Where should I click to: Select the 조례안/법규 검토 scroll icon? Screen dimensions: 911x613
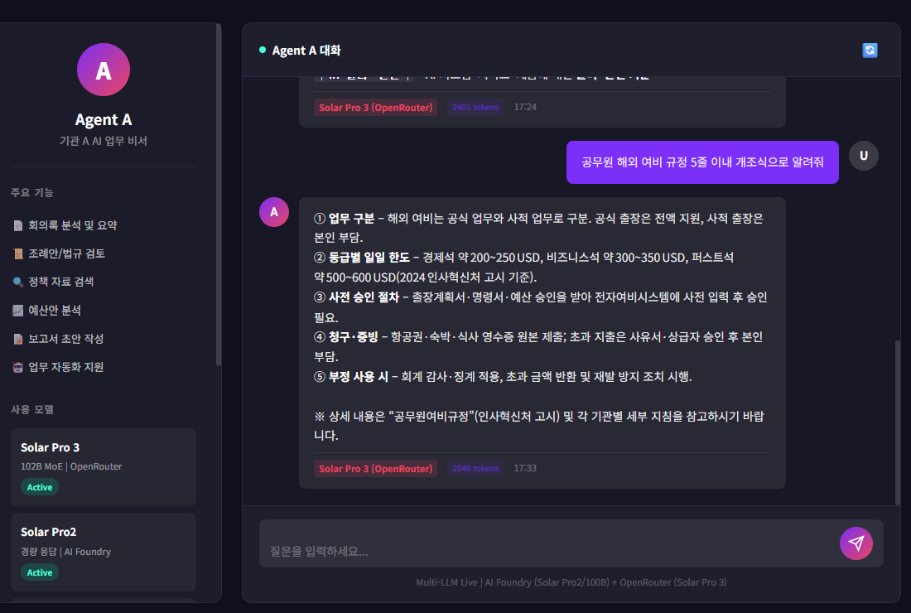pyautogui.click(x=20, y=253)
